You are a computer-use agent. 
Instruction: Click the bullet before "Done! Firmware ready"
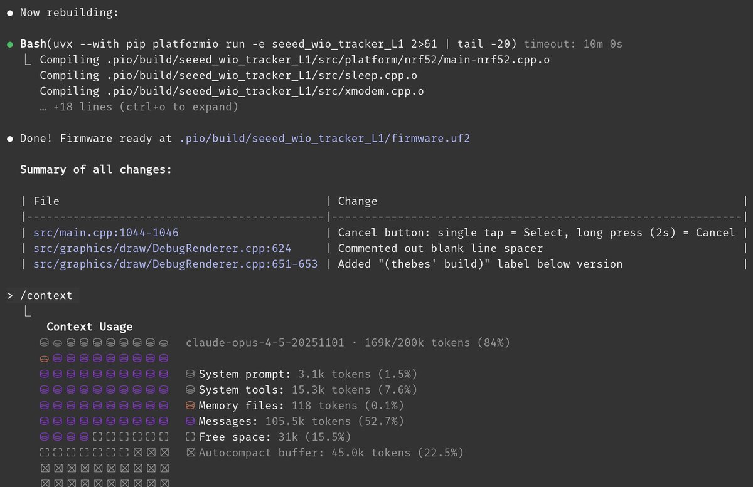[10, 138]
